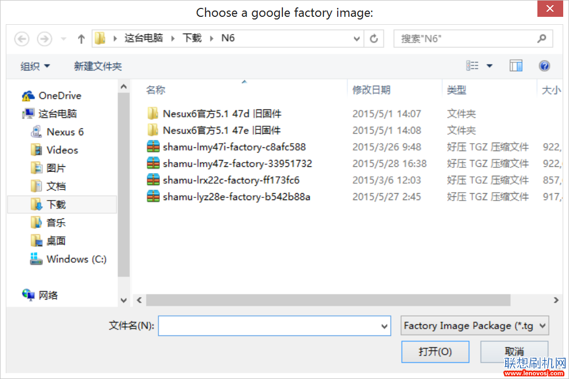The image size is (569, 379).
Task: Create folder with 新建文件夹
Action: coord(98,66)
